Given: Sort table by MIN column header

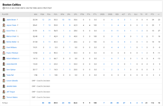Looking at the screenshot, I should [x=36, y=14].
